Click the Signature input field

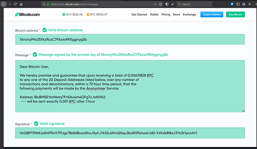point(130,133)
